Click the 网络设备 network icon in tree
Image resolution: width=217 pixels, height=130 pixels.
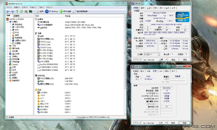[10, 62]
